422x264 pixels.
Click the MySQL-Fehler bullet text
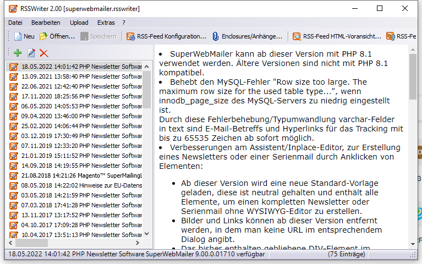click(274, 96)
